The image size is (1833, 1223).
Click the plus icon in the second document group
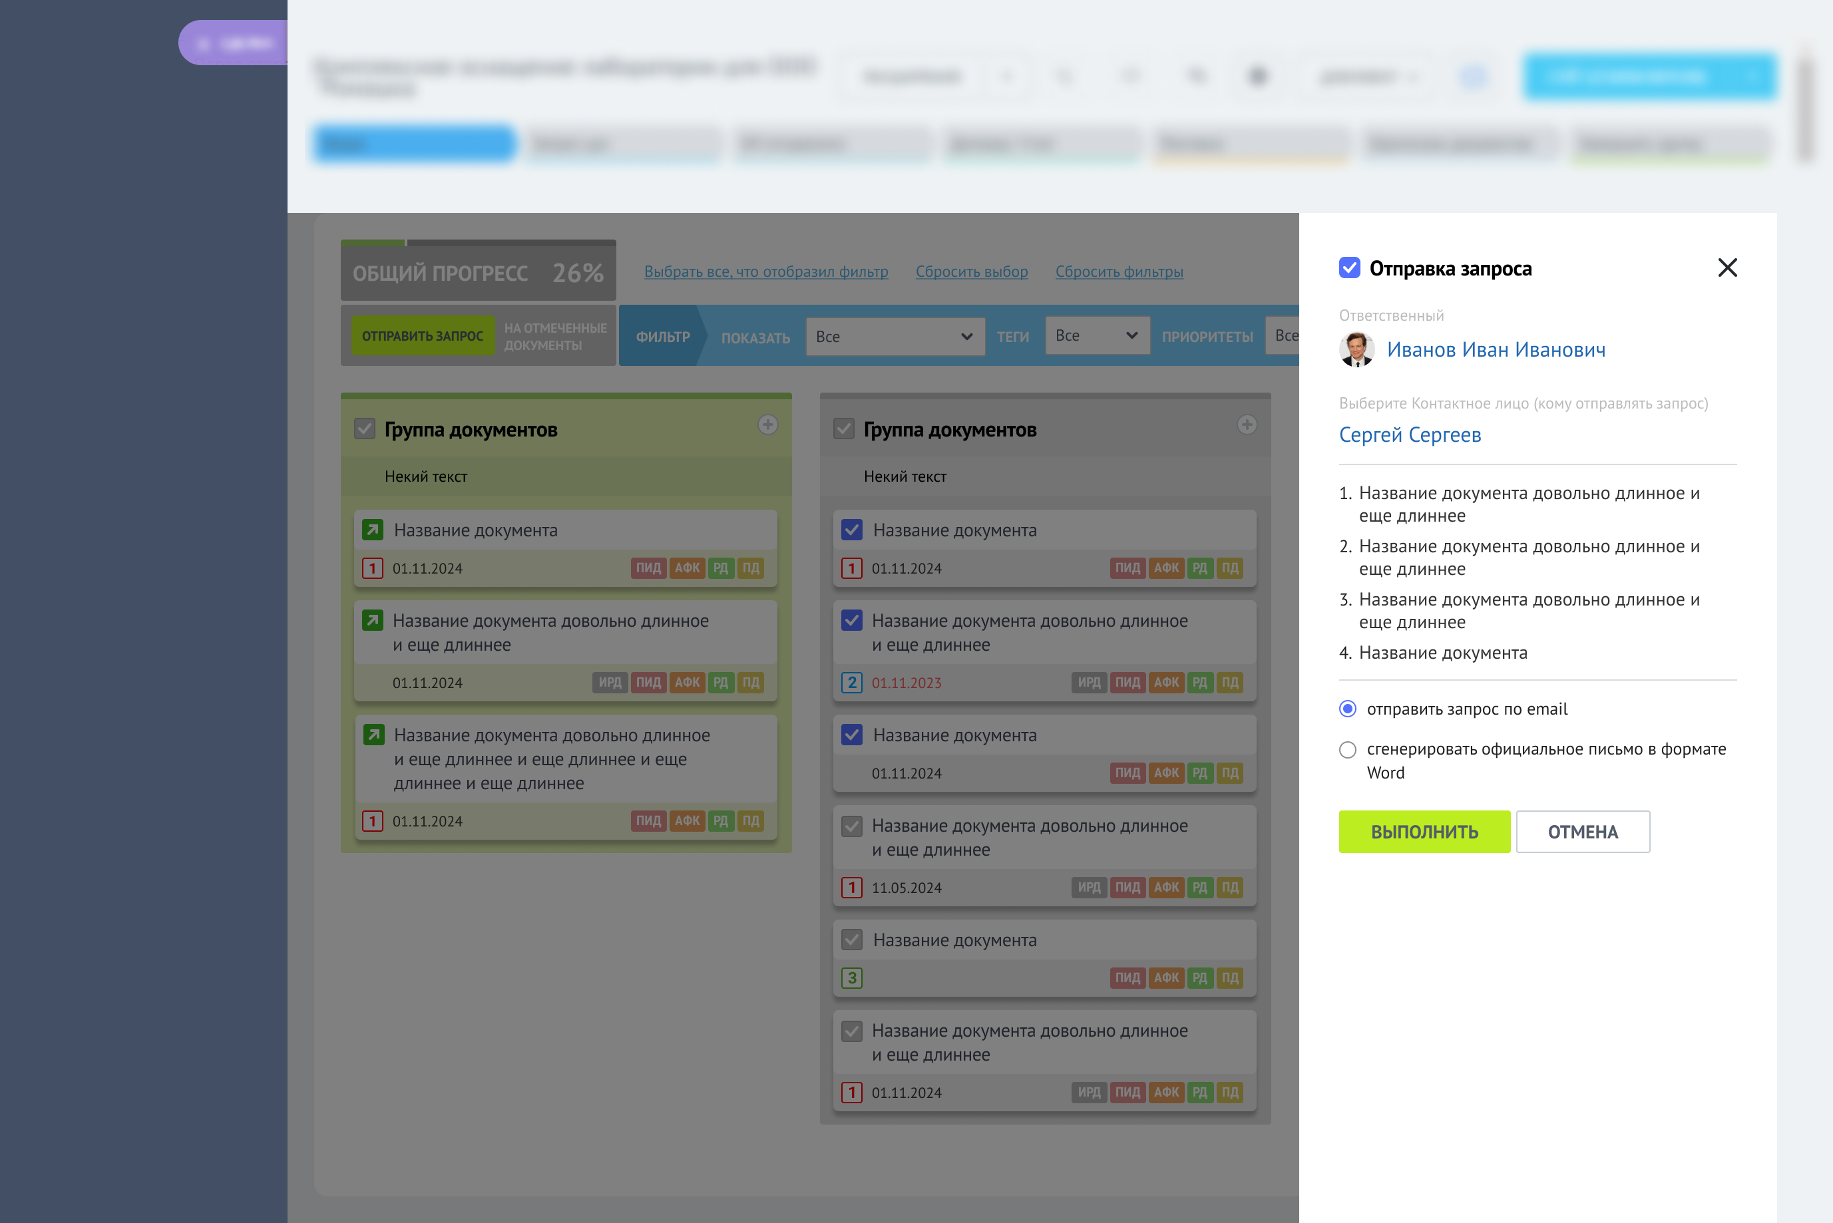[1247, 425]
